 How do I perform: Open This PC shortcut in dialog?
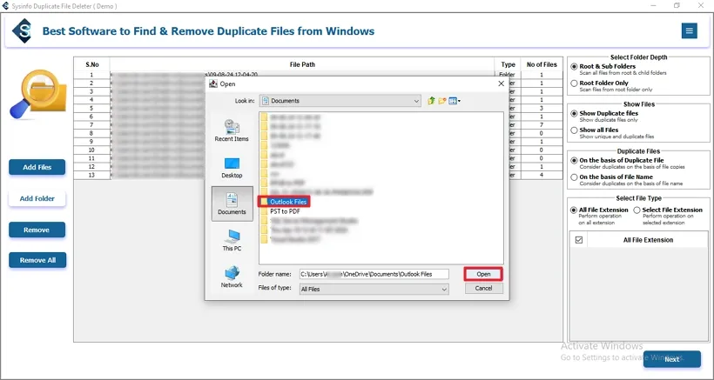coord(232,241)
